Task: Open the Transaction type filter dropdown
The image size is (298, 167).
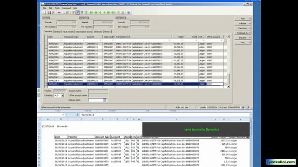Action: coord(84,40)
